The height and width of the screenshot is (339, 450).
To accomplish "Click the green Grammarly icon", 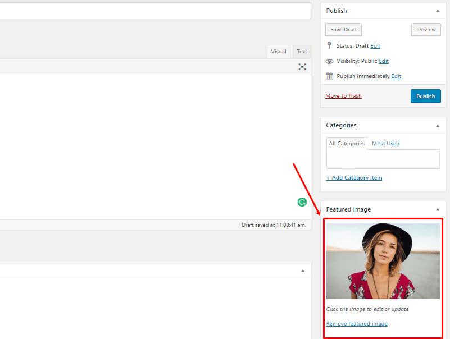I will (x=302, y=202).
